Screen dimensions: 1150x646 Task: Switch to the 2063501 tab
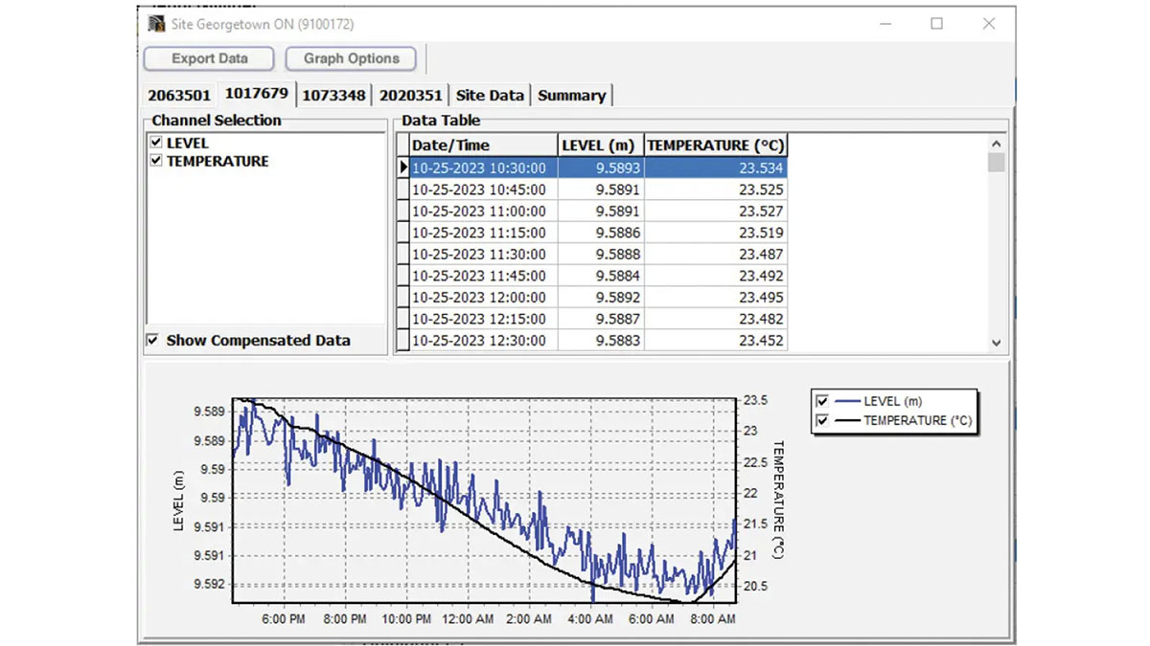pos(179,95)
